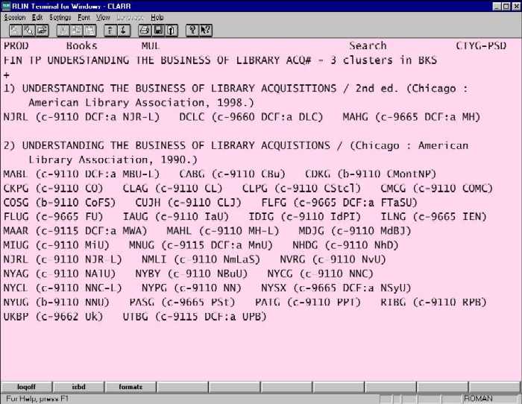The height and width of the screenshot is (404, 522).
Task: Click the context help pointer icon
Action: click(205, 31)
